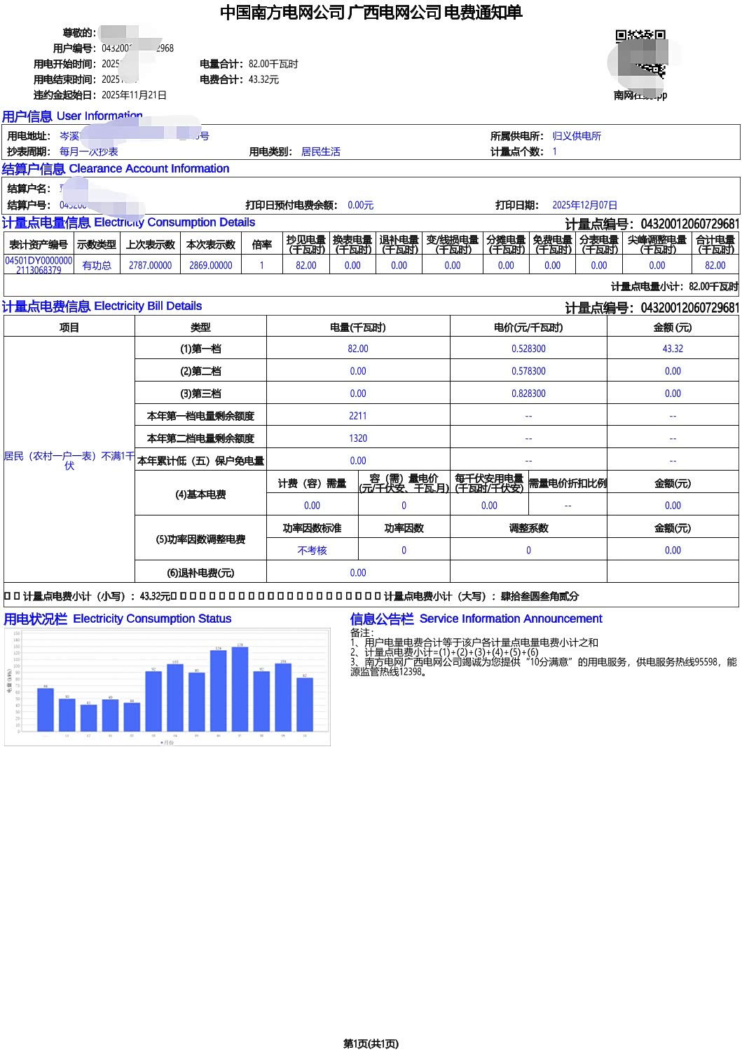Select the 归义供电所 power station name
Viewport: 742px width, 1052px height.
pyautogui.click(x=577, y=136)
